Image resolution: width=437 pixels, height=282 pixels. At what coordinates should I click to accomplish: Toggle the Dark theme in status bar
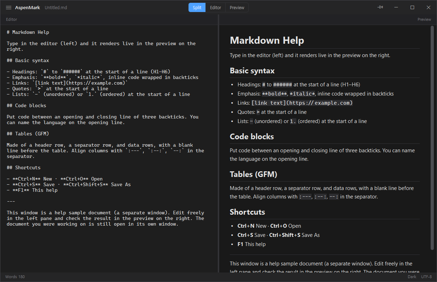point(412,277)
